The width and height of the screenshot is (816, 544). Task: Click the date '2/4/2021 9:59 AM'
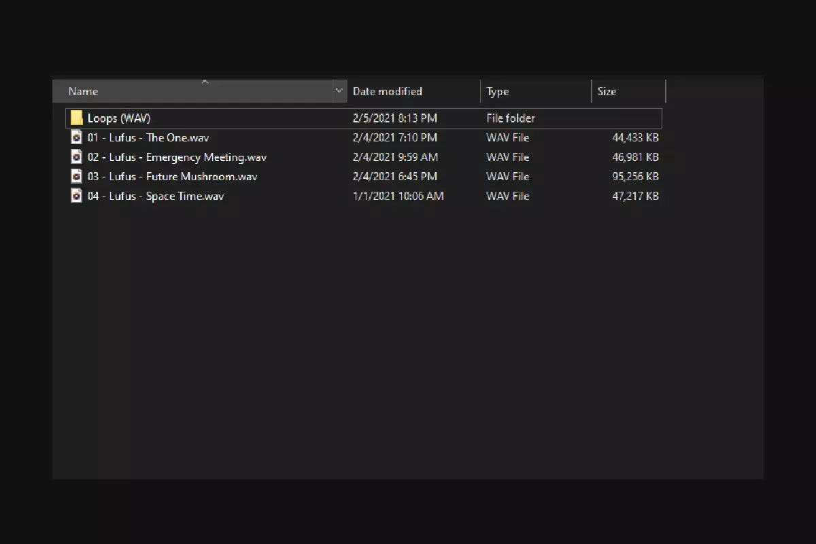[x=395, y=157]
